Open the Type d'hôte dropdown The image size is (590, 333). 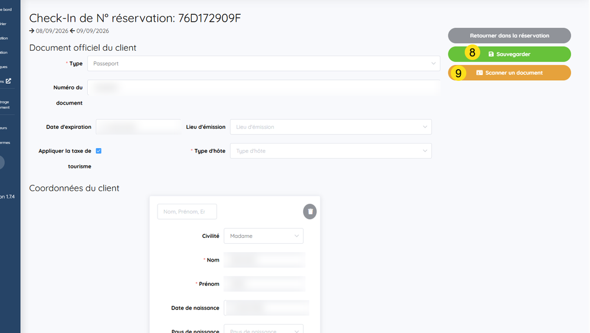[x=331, y=151]
